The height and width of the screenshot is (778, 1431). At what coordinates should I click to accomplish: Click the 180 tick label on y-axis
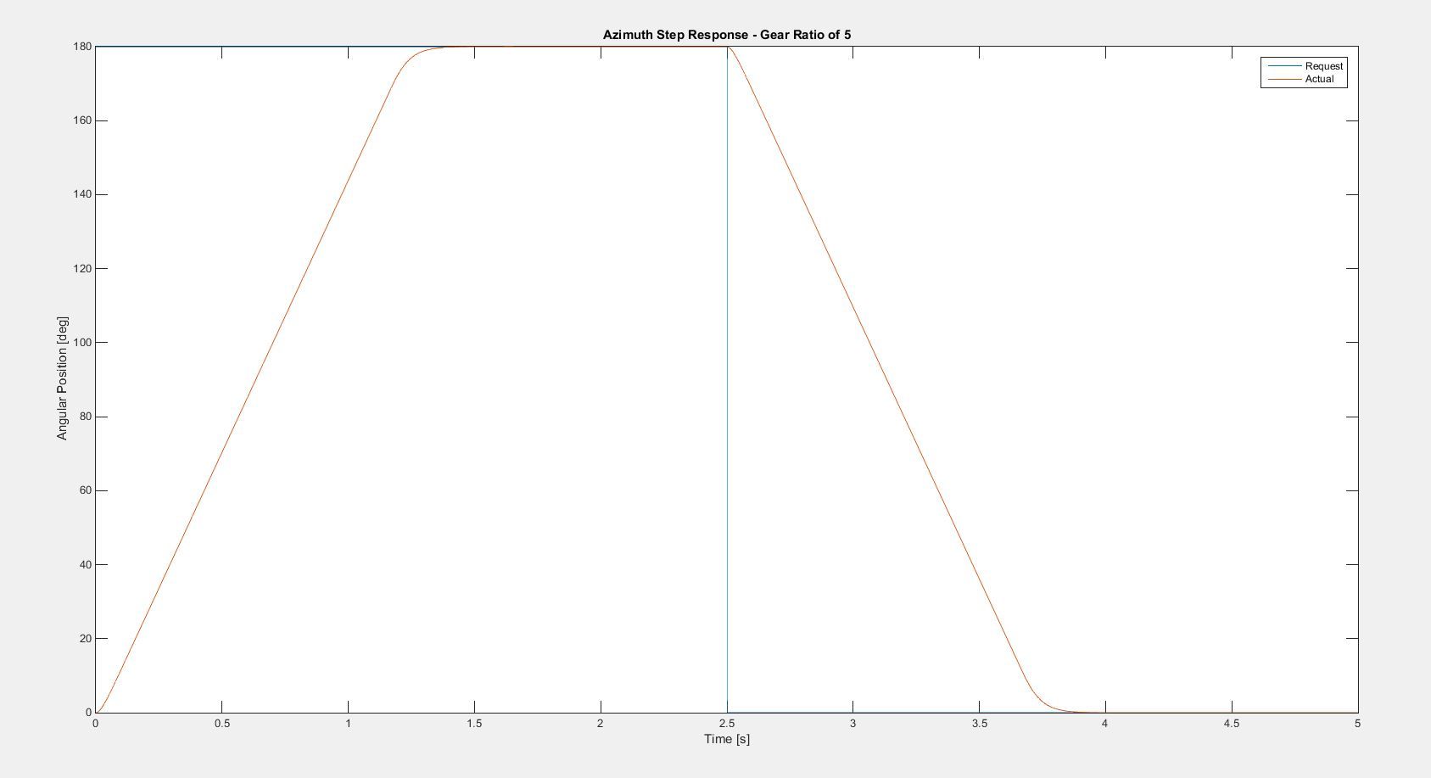[83, 47]
